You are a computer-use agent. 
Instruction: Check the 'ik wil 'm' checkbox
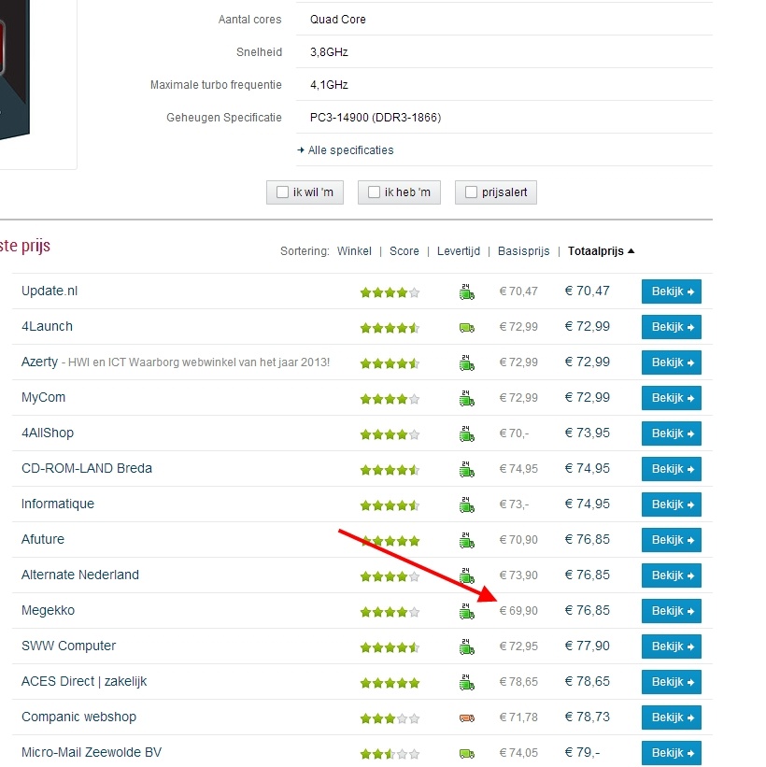(282, 192)
